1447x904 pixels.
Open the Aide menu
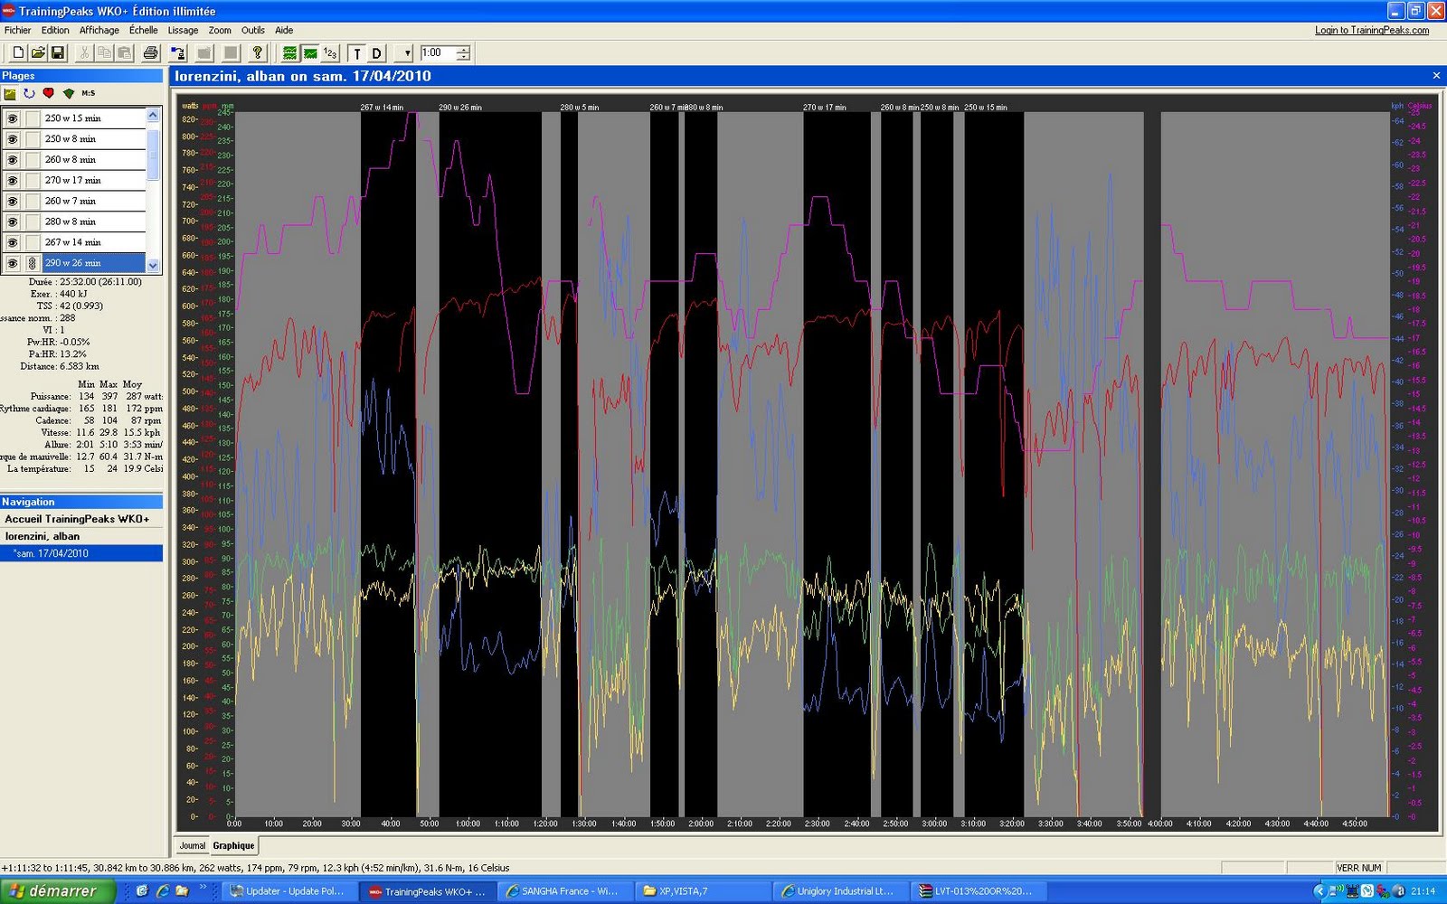coord(284,30)
